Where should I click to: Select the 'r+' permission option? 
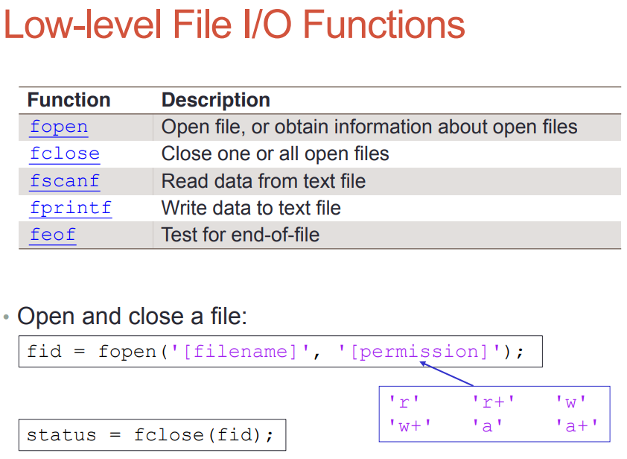pos(494,402)
